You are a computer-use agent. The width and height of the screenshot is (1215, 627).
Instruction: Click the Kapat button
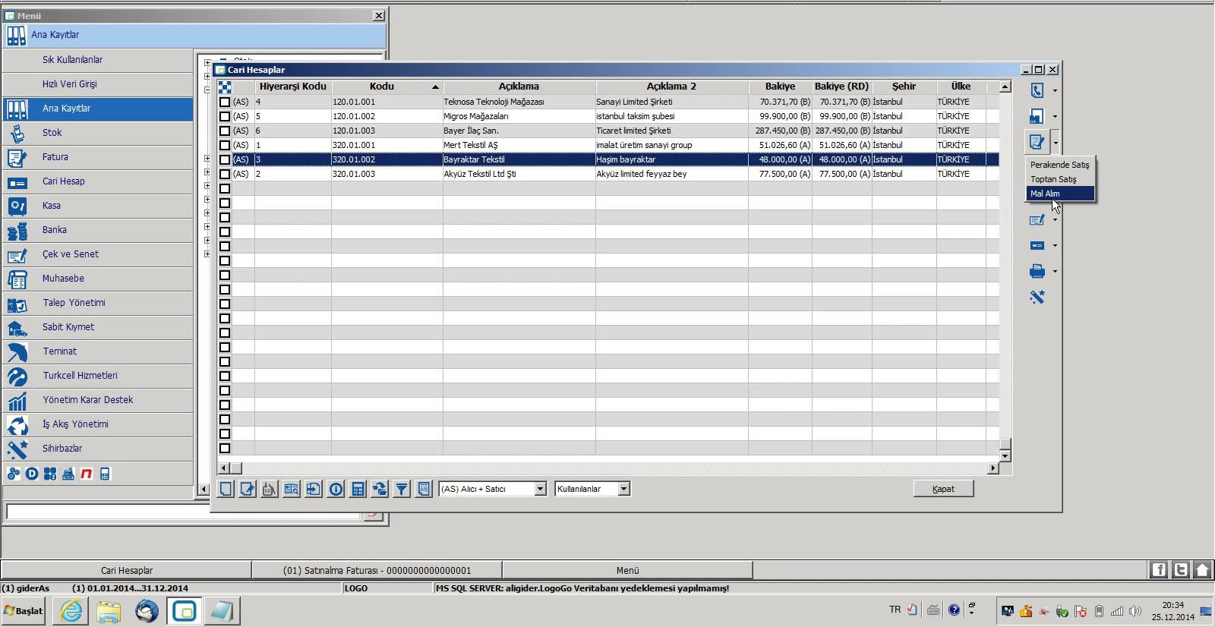tap(943, 489)
